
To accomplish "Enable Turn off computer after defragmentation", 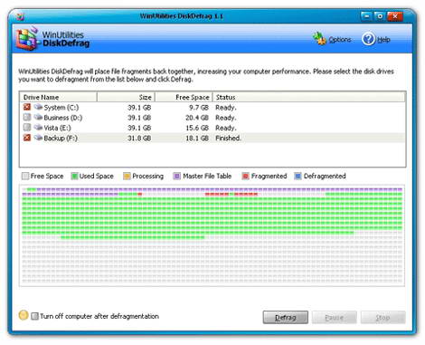I will point(35,316).
